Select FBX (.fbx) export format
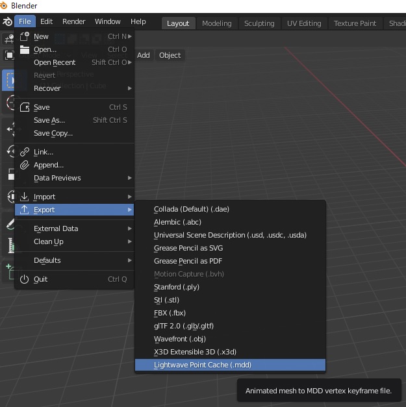Image resolution: width=406 pixels, height=407 pixels. pos(171,313)
